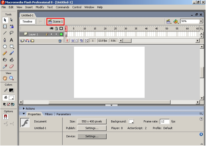Select the Rectangle tool

(12, 46)
